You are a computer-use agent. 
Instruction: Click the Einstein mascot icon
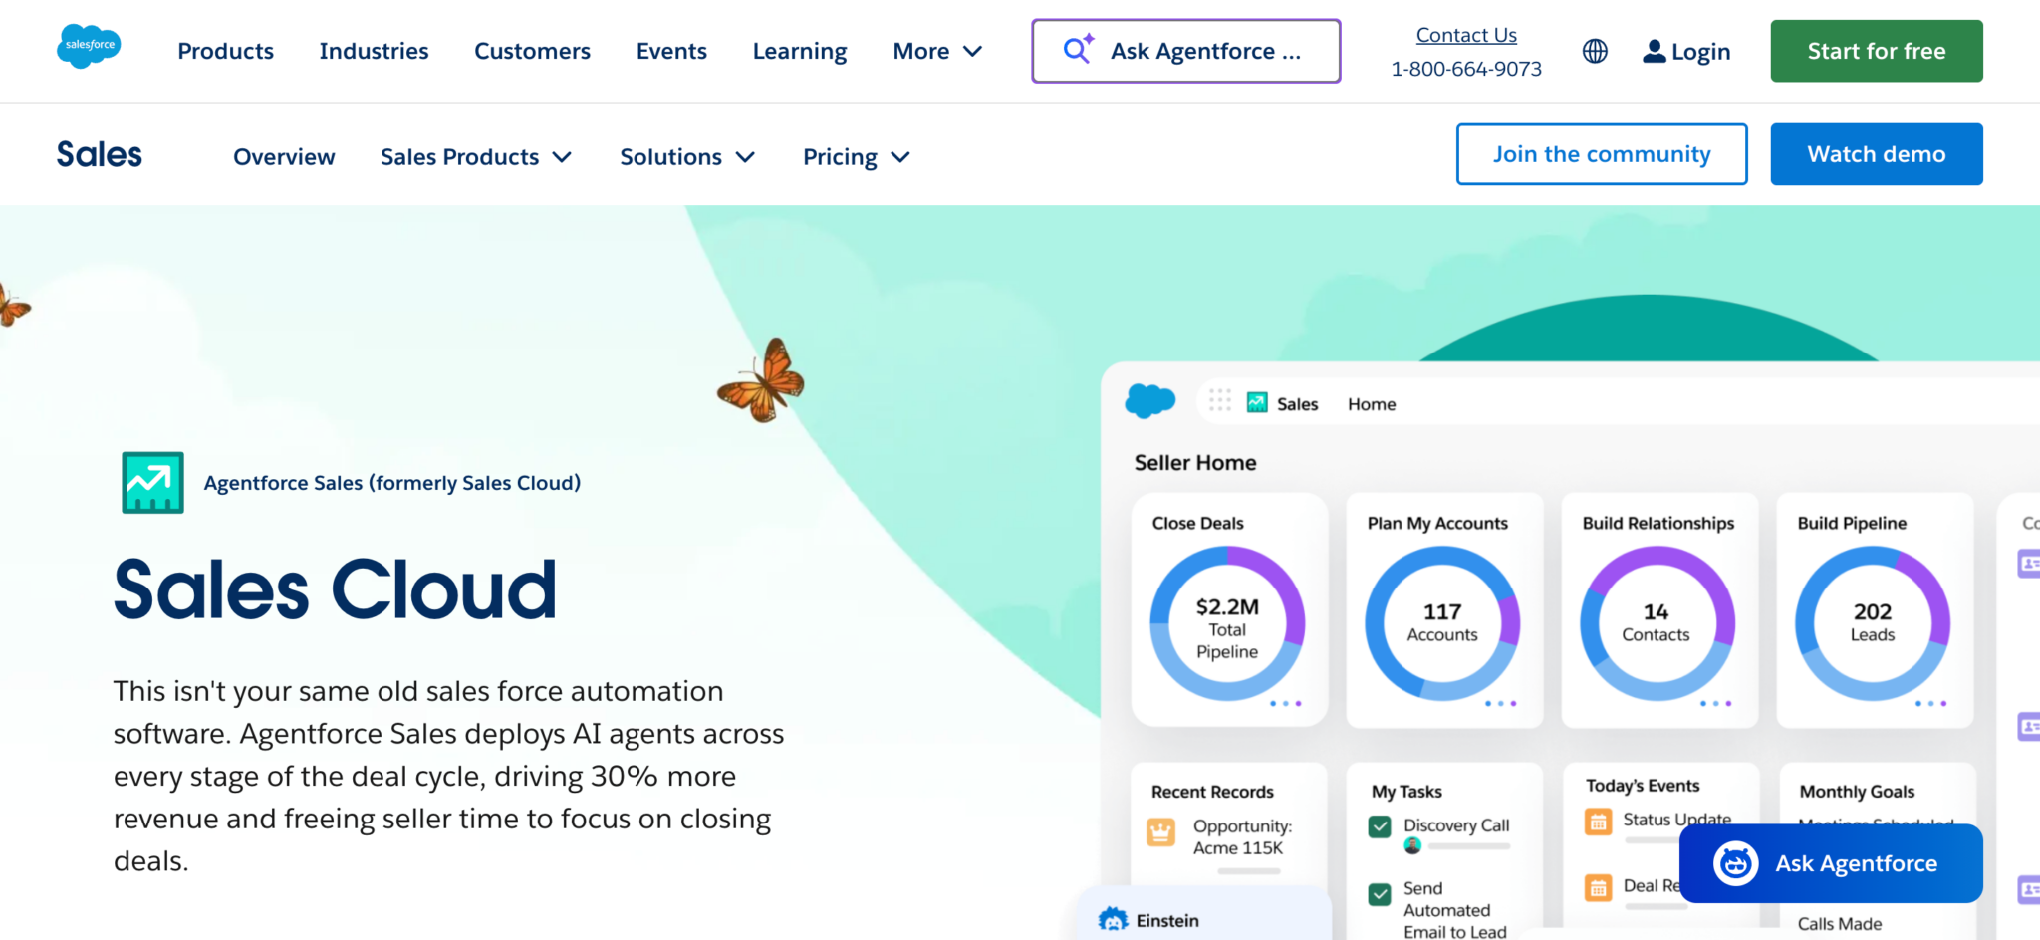(1113, 920)
